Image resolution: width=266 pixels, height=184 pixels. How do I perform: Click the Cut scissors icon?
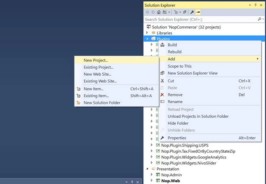[162, 81]
